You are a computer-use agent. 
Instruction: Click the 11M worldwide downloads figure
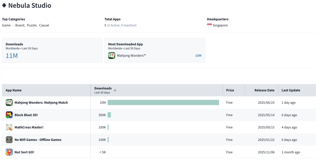click(12, 56)
